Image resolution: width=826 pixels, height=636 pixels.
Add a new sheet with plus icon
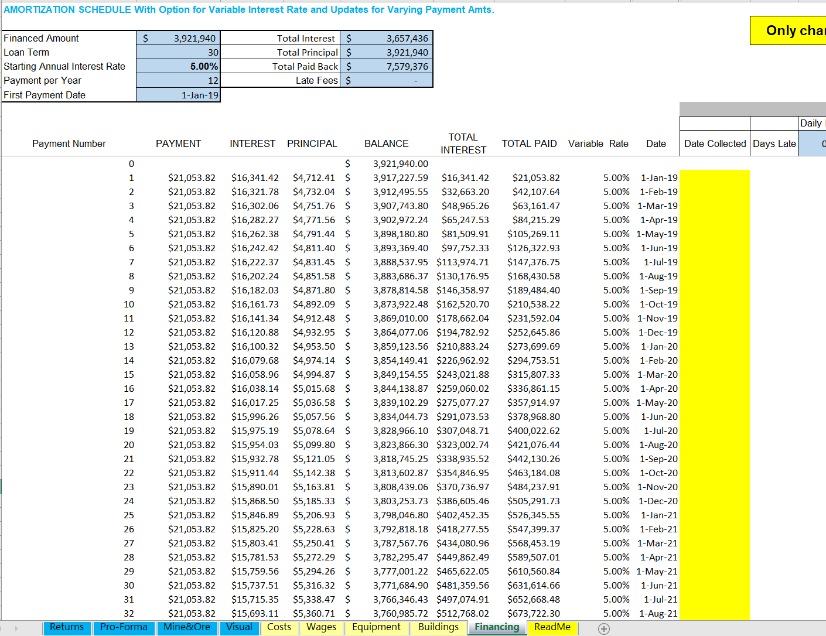click(604, 628)
